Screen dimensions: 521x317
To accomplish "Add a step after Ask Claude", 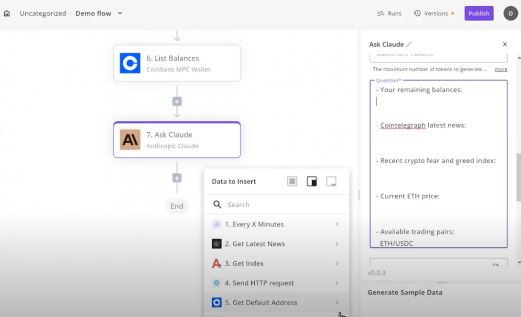I will coord(177,178).
